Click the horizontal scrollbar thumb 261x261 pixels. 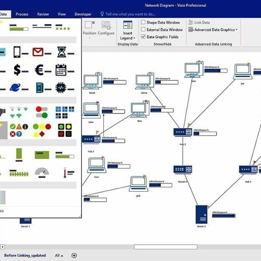(165, 247)
